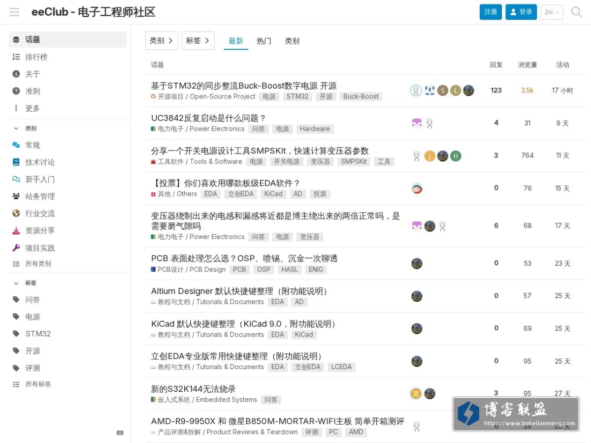Open the 嵌入式系统 / Embedded Systems category link
This screenshot has height=443, width=591.
[x=204, y=400]
